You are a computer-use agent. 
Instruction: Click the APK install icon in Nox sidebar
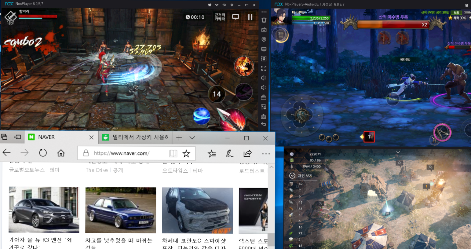tap(264, 59)
